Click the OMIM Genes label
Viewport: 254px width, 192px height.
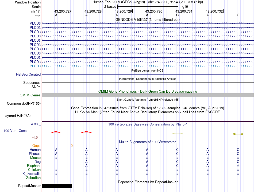click(x=30, y=95)
